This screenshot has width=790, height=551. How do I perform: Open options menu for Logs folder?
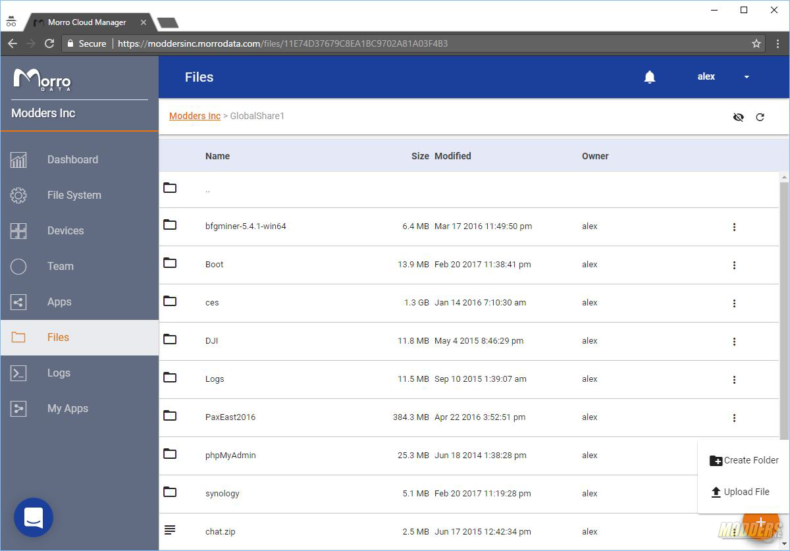coord(734,379)
